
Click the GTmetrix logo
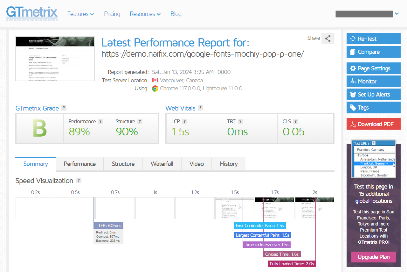32,13
